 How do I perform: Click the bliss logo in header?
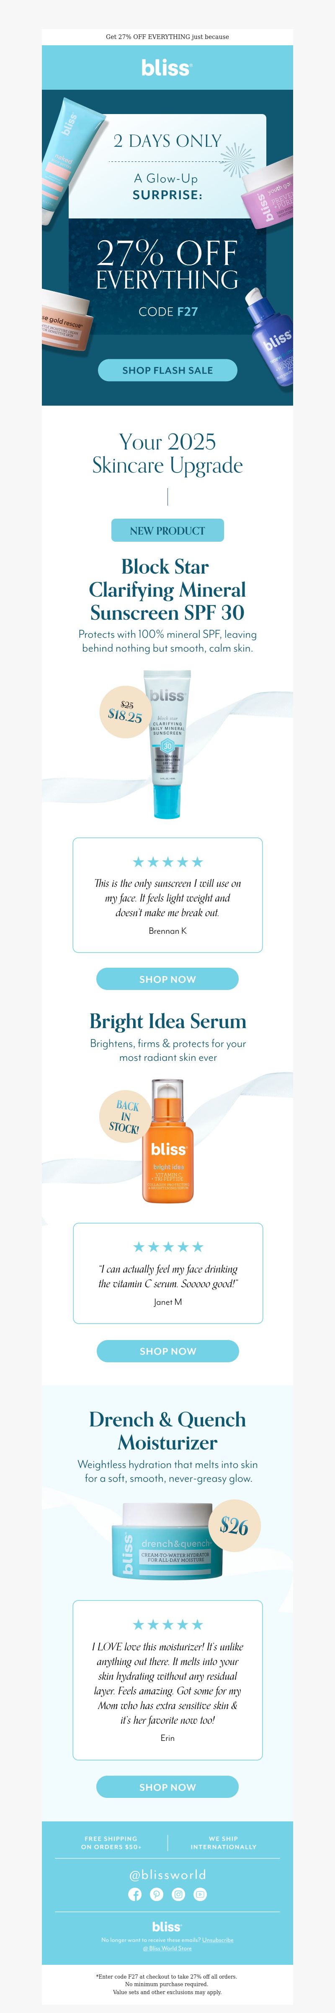click(166, 67)
